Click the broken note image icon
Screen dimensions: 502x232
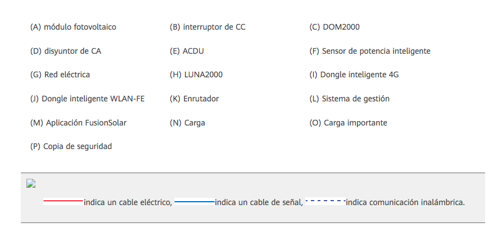click(x=31, y=183)
